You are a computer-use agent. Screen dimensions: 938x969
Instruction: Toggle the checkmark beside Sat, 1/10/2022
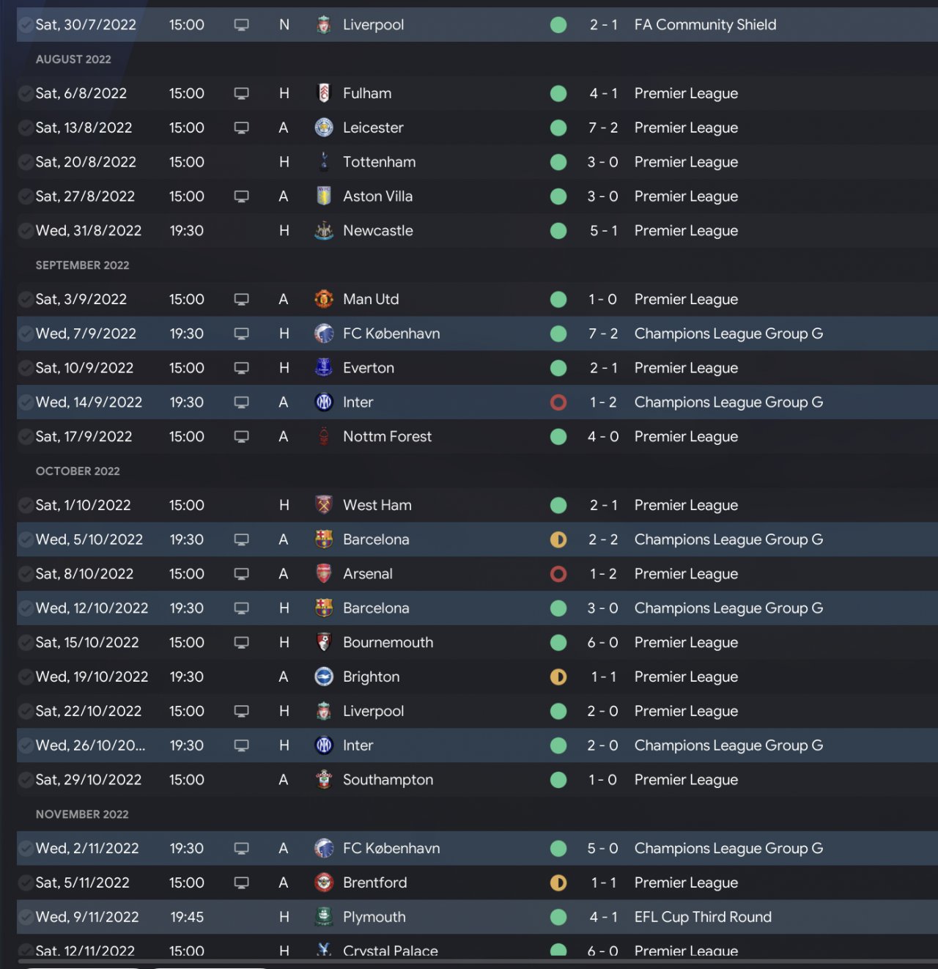(x=26, y=505)
